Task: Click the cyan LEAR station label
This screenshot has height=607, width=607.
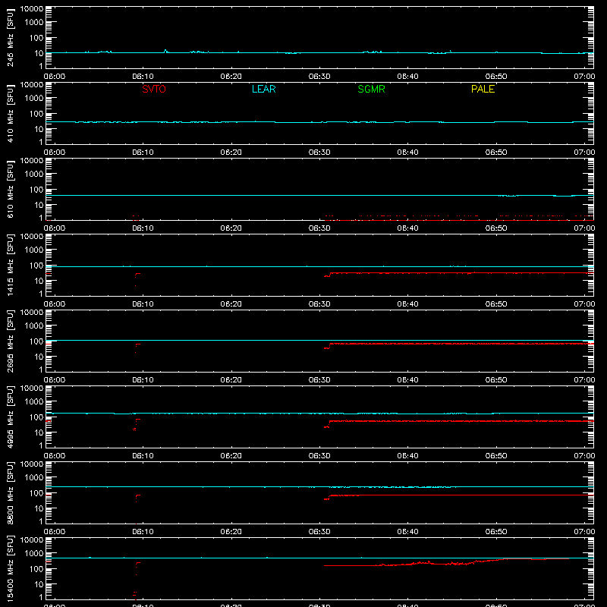Action: point(263,89)
